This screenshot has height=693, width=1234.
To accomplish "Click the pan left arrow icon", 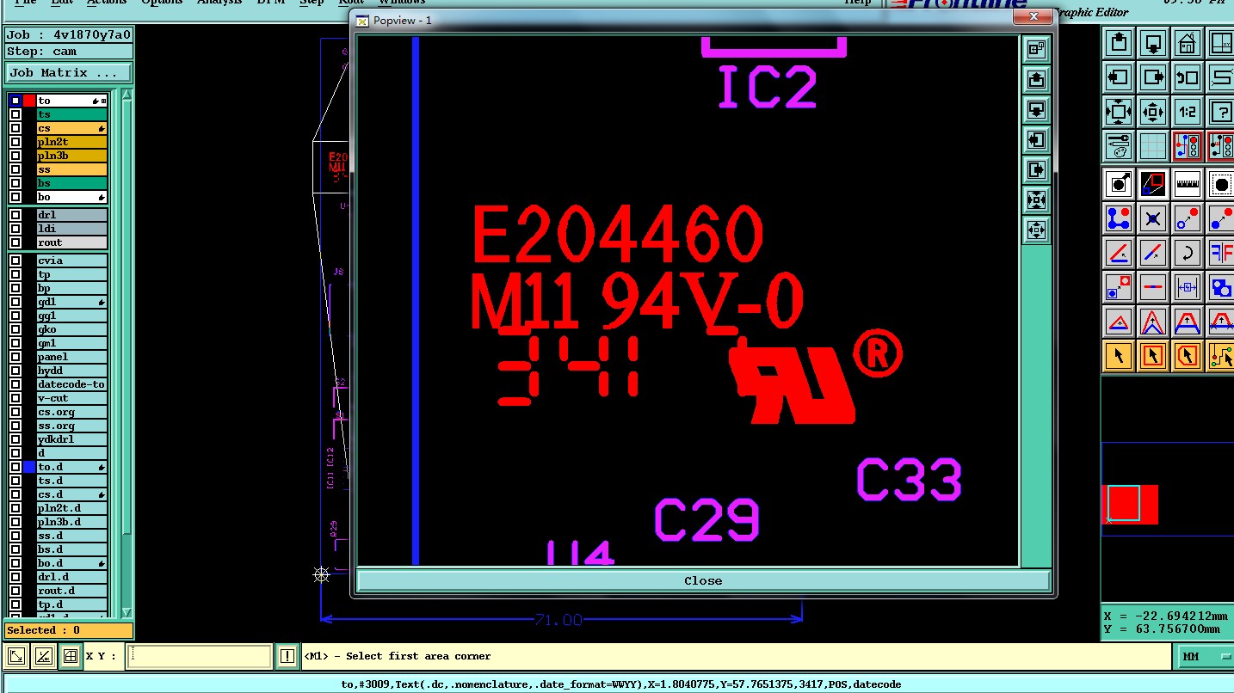I will click(1118, 77).
